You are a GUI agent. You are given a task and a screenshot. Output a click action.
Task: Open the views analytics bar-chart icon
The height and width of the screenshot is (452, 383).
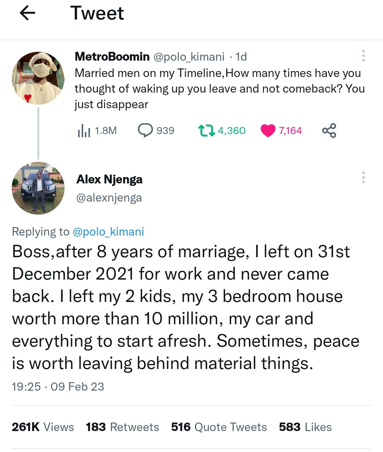click(x=84, y=131)
